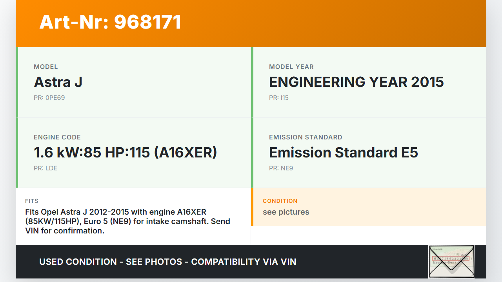Click the FITS section label

(32, 201)
